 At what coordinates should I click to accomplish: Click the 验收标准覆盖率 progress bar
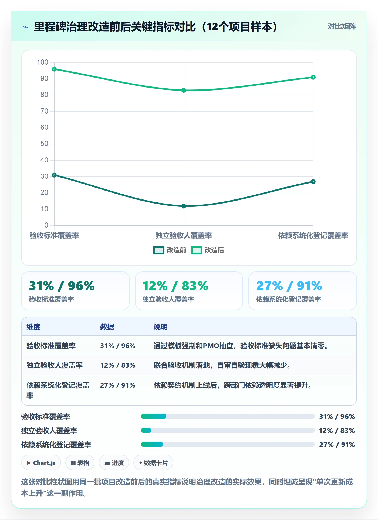[x=228, y=416]
